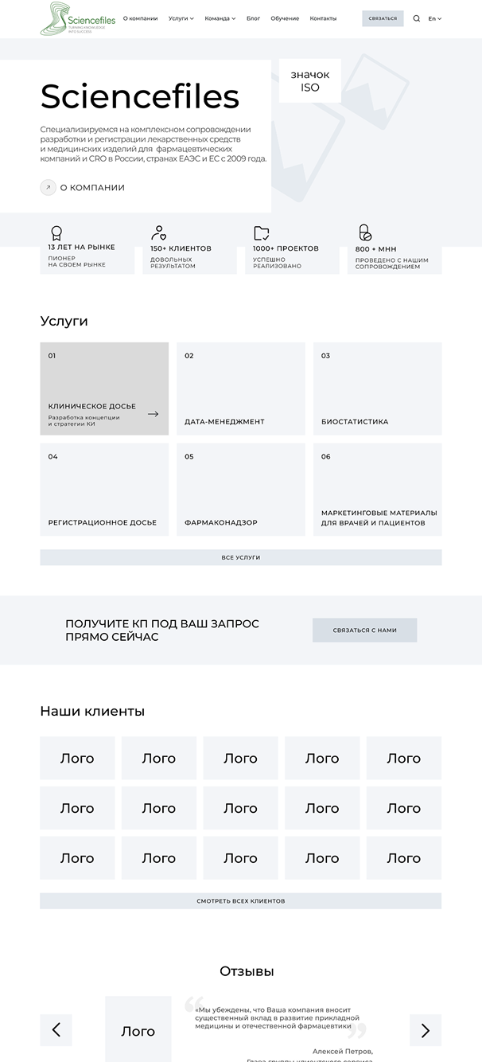
Task: Open the search magnifier icon
Action: [416, 18]
